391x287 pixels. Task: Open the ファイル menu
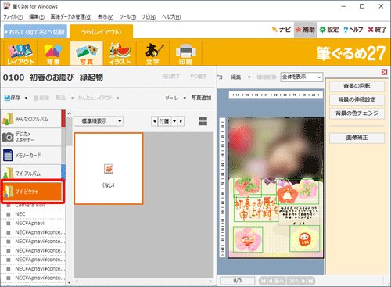[x=13, y=17]
